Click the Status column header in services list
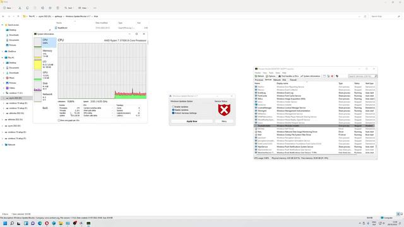404x227 pixels. pos(357,83)
